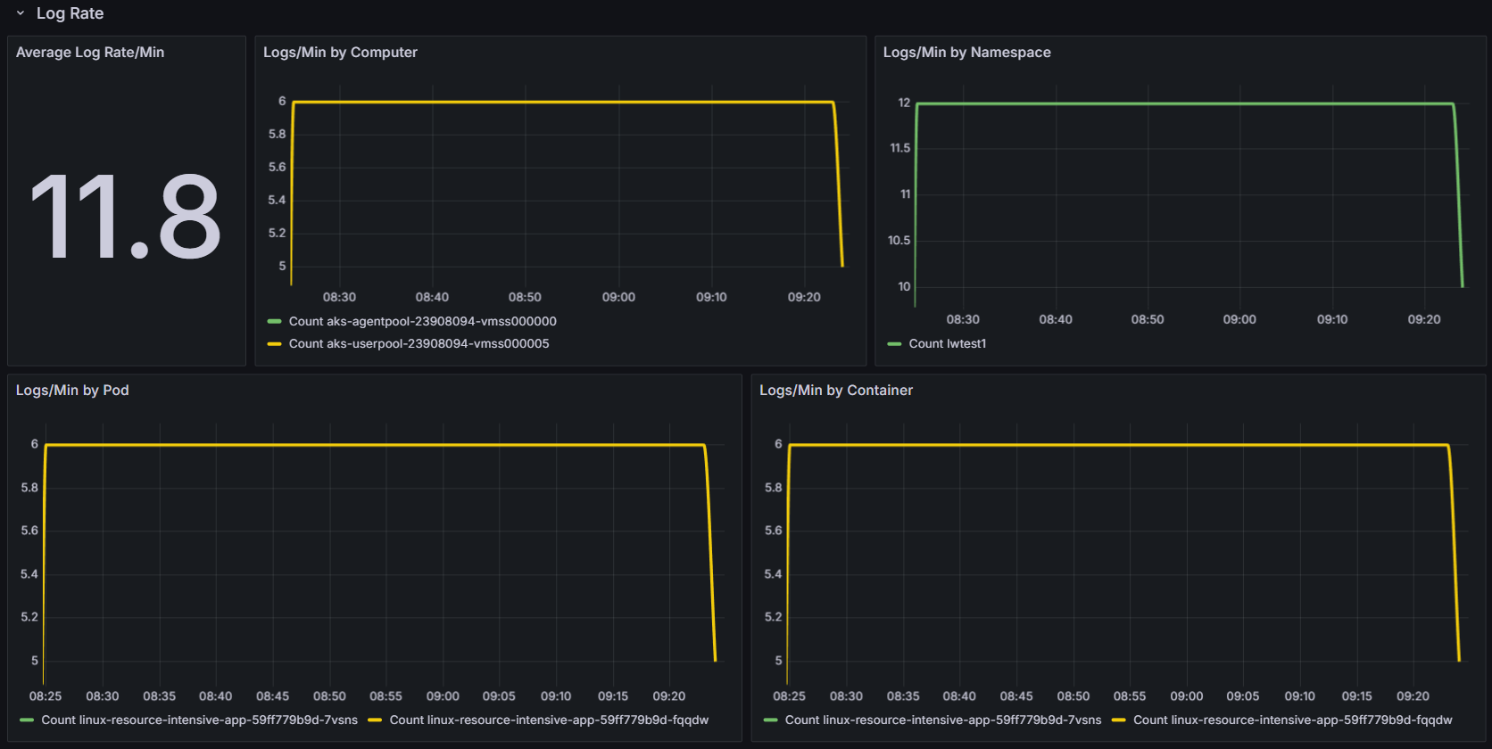
Task: Click the 08:50 label on Computer chart axis
Action: (x=525, y=297)
